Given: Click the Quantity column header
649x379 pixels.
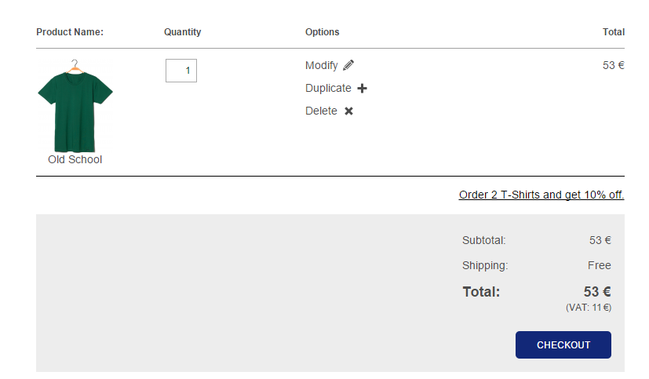Looking at the screenshot, I should (x=183, y=32).
